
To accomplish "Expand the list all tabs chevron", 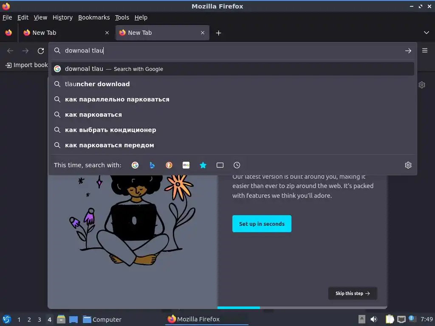I will pos(427,33).
